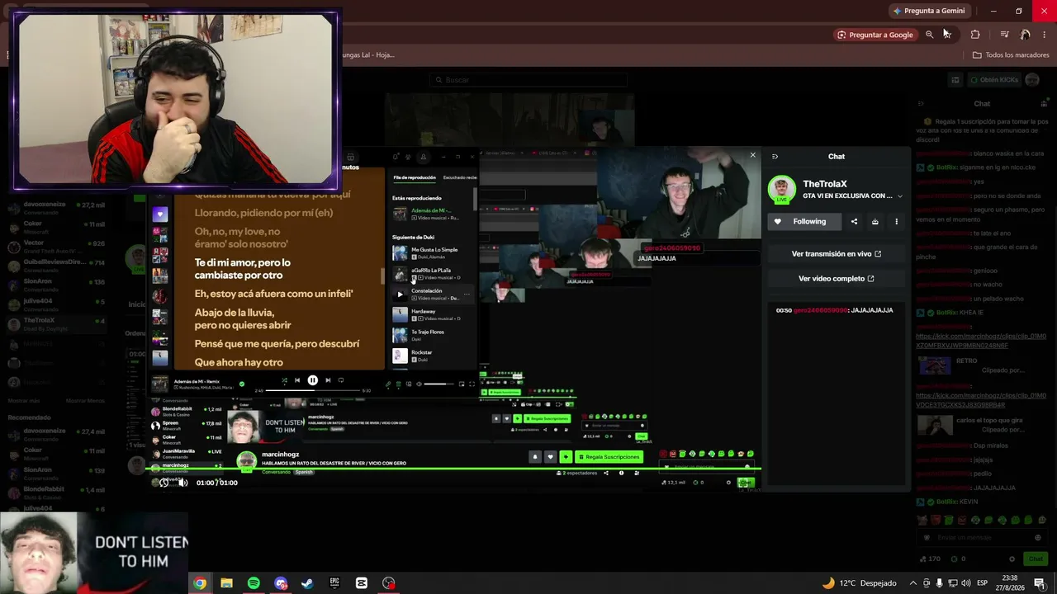This screenshot has width=1057, height=594.
Task: Expand the TheTrolaX stream title chevron
Action: coord(899,196)
